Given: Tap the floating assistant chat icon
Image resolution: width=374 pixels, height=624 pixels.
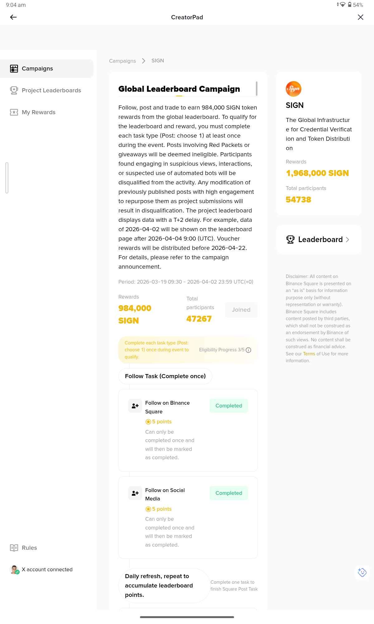Looking at the screenshot, I should coord(362,572).
